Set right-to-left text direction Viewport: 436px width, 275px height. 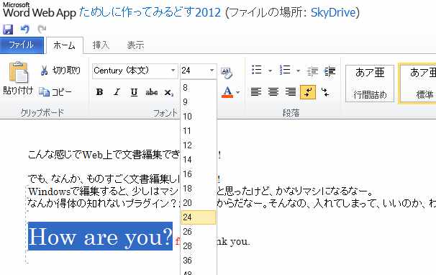pos(325,92)
